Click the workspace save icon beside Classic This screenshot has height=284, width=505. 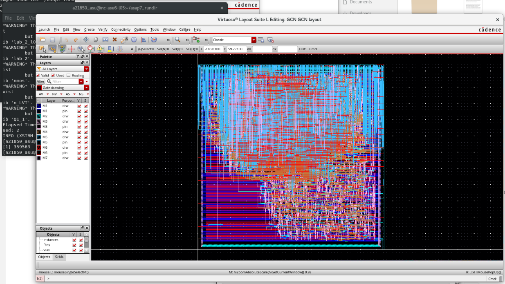[x=261, y=40]
